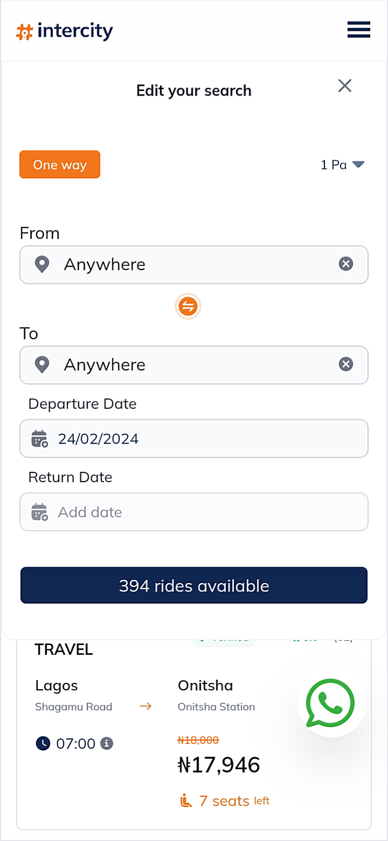Click the departure time info icon
This screenshot has height=841, width=388.
coord(107,744)
